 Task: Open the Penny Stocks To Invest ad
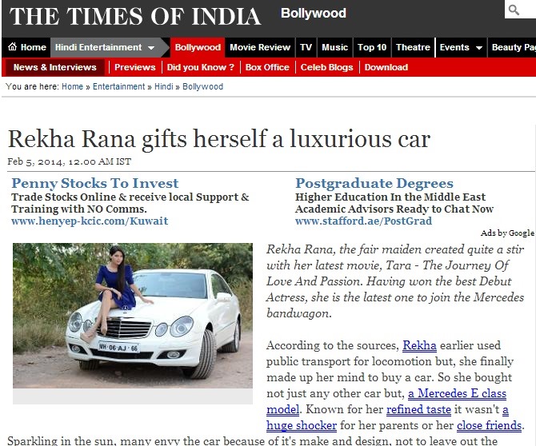(x=94, y=183)
